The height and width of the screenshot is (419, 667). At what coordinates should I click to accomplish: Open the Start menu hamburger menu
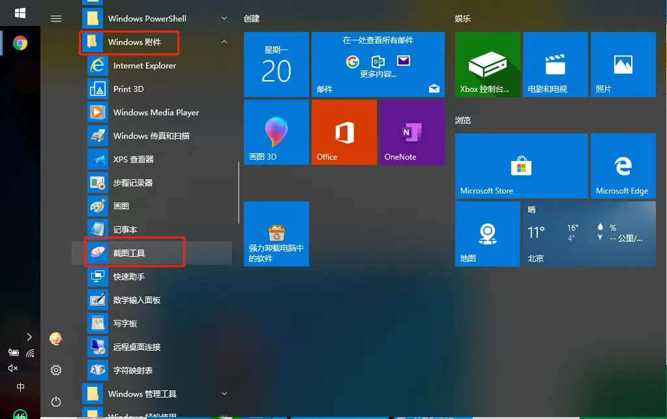click(56, 18)
